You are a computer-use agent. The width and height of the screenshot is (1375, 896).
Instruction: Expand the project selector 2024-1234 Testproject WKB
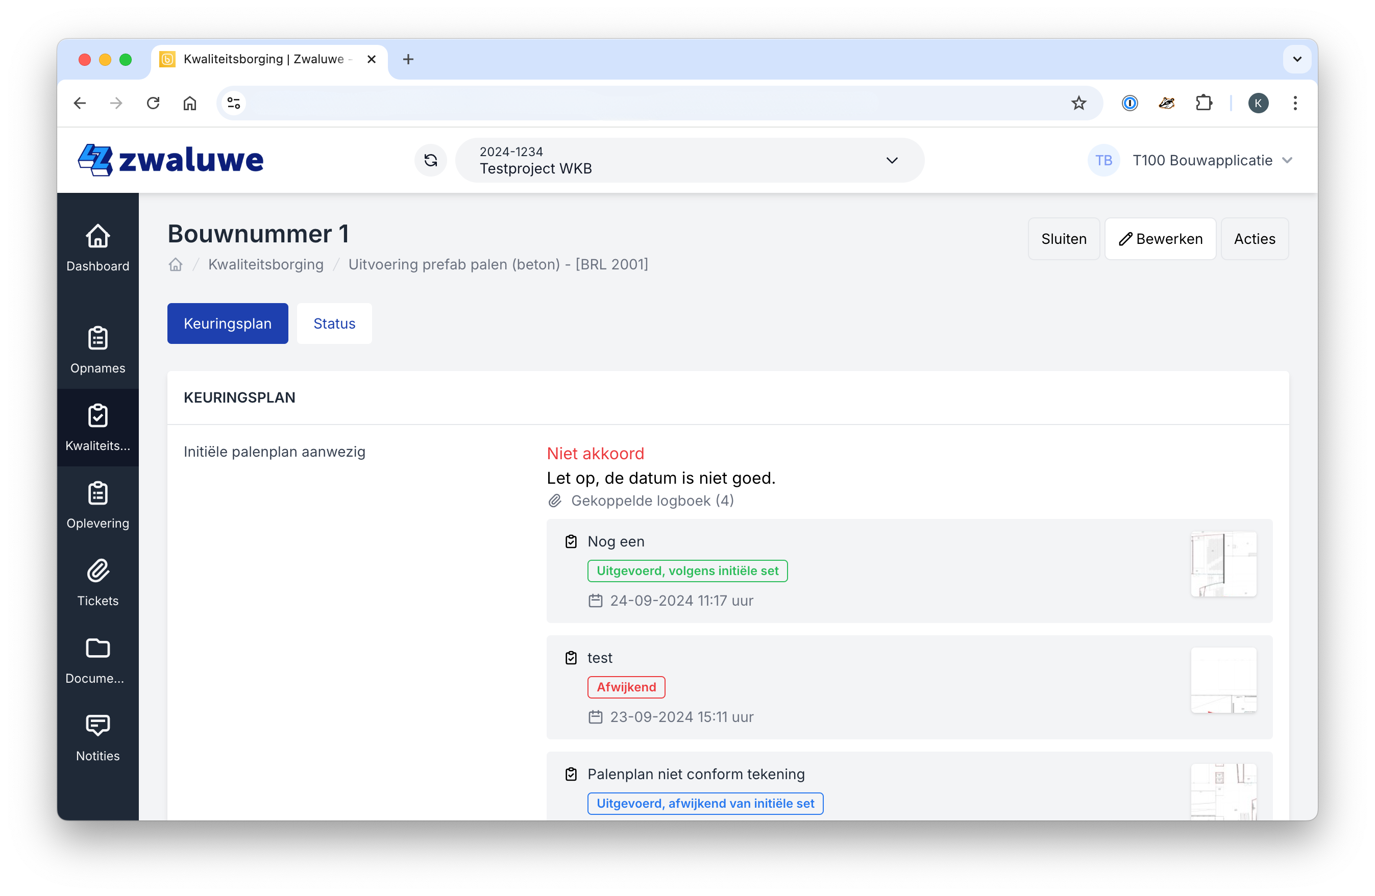(689, 160)
